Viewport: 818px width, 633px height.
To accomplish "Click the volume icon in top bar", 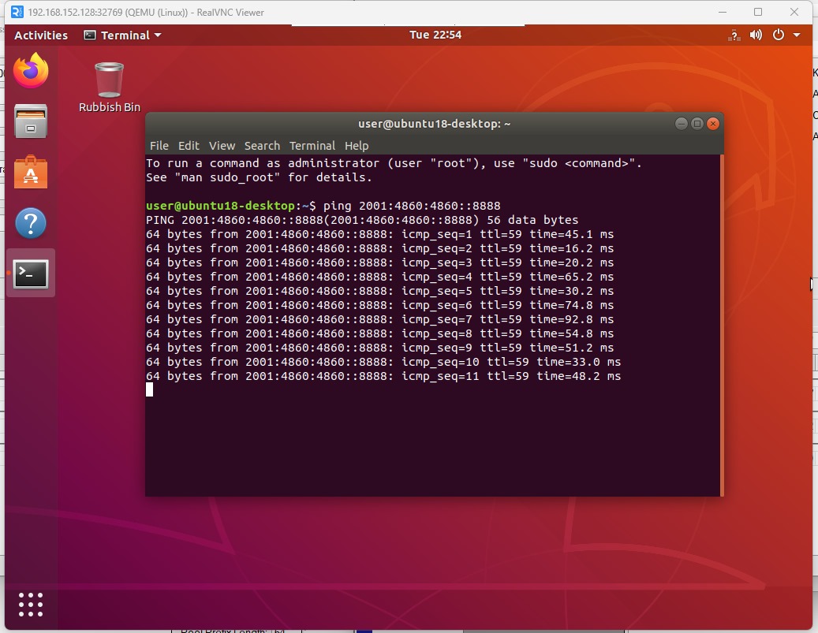I will (x=756, y=35).
